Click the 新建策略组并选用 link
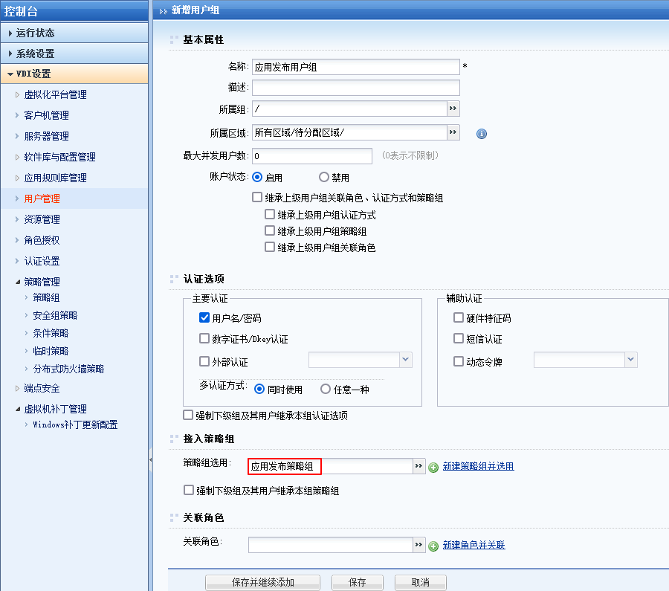 pos(478,466)
